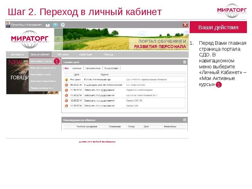Click the Рекомендованное обучение panel title
The width and height of the screenshot is (252, 189).
coord(79,120)
